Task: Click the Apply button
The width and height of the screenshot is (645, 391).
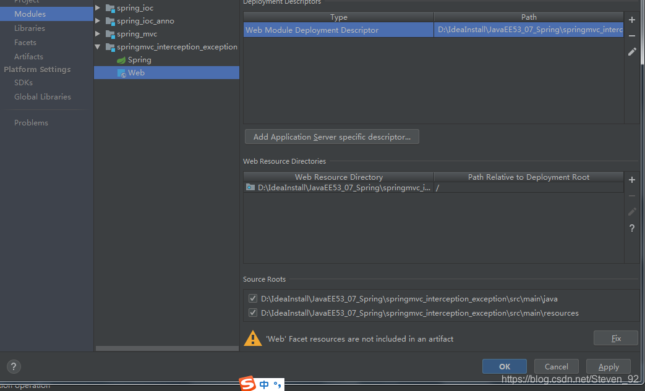Action: click(609, 366)
